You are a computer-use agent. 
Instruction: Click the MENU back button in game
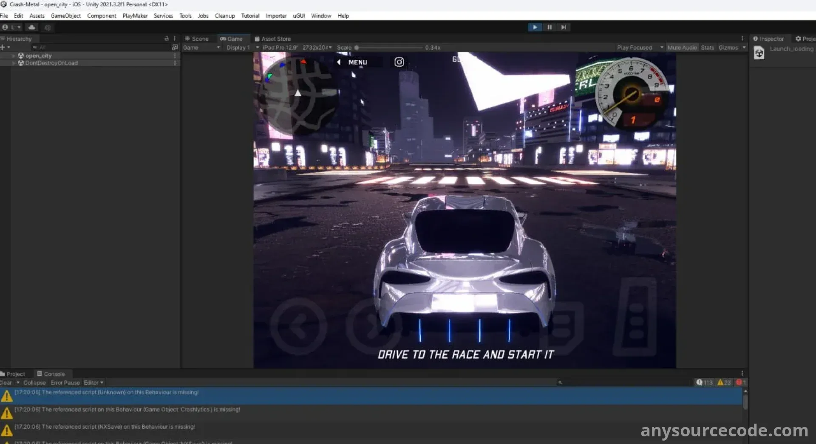click(x=353, y=62)
